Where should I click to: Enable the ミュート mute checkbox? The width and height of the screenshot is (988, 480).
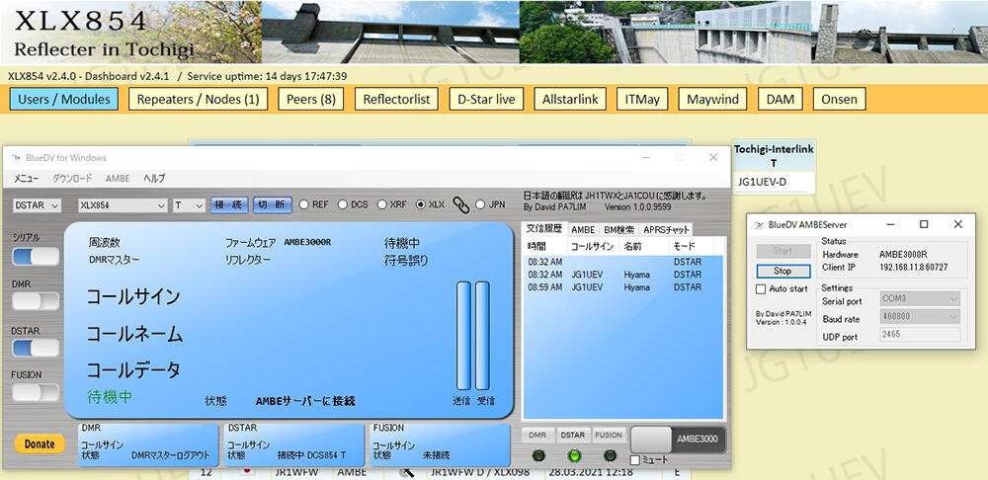tap(635, 460)
